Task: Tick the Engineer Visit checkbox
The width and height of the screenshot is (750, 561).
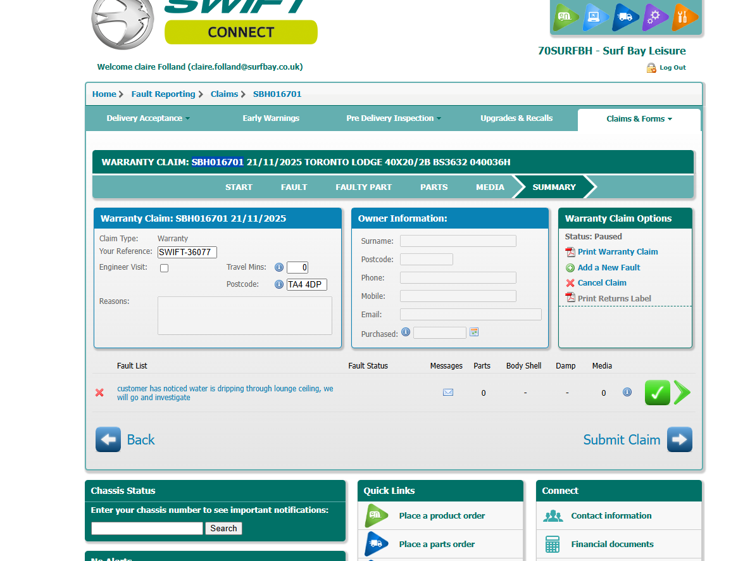Action: tap(164, 268)
